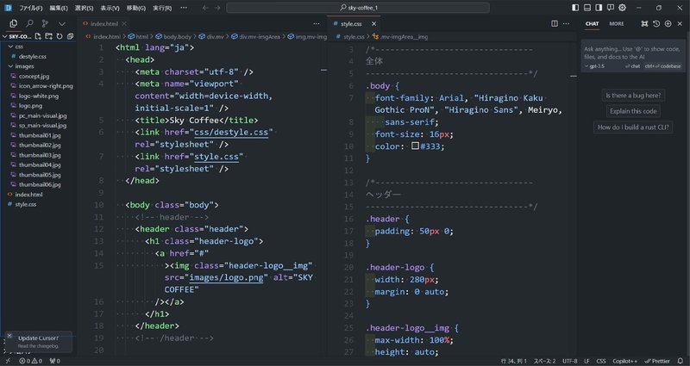This screenshot has width=690, height=366.
Task: Close the chat panel
Action: [680, 24]
